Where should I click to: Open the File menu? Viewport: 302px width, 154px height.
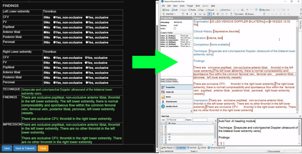163,6
